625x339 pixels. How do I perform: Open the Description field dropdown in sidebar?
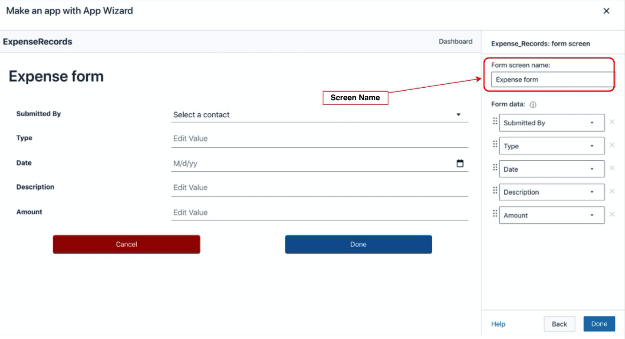[552, 192]
